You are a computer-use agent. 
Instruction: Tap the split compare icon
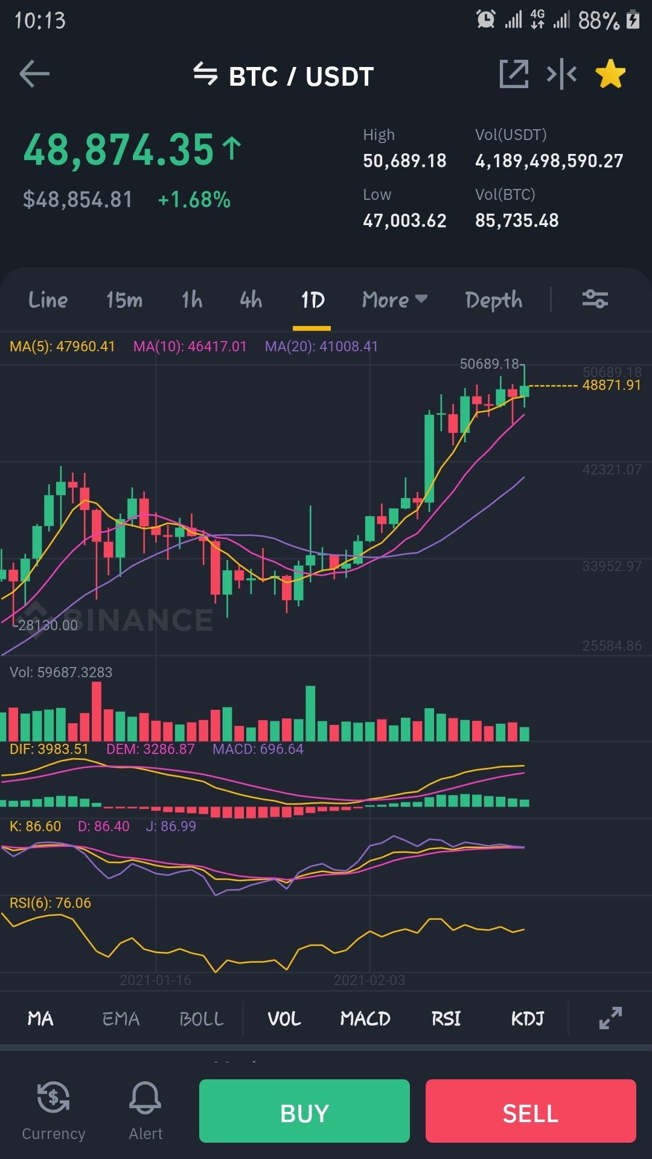click(561, 74)
